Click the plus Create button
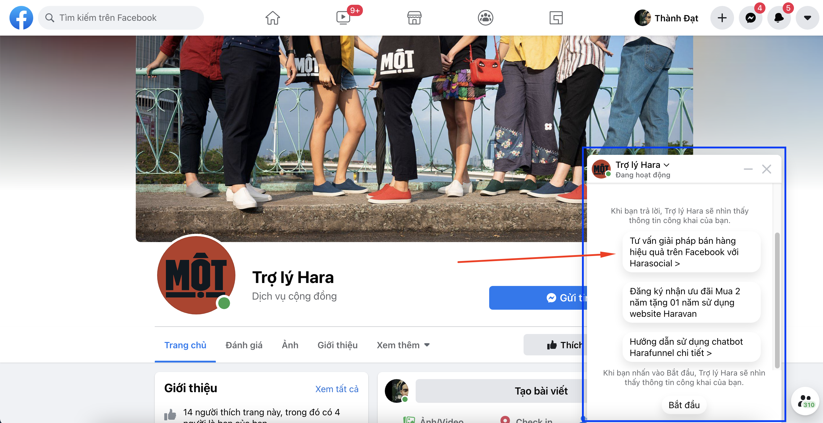 click(x=722, y=18)
